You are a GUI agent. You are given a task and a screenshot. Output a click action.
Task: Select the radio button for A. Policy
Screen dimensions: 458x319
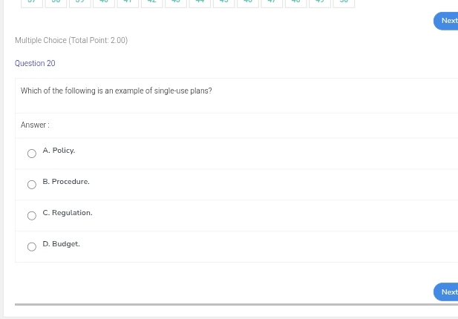(x=32, y=154)
